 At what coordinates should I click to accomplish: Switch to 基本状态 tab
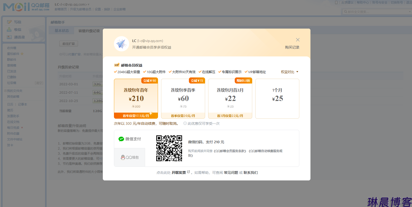(62, 31)
